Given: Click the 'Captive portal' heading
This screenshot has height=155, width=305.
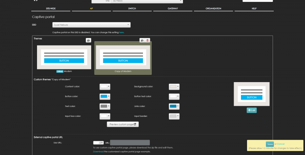Looking at the screenshot, I should pos(43,17).
